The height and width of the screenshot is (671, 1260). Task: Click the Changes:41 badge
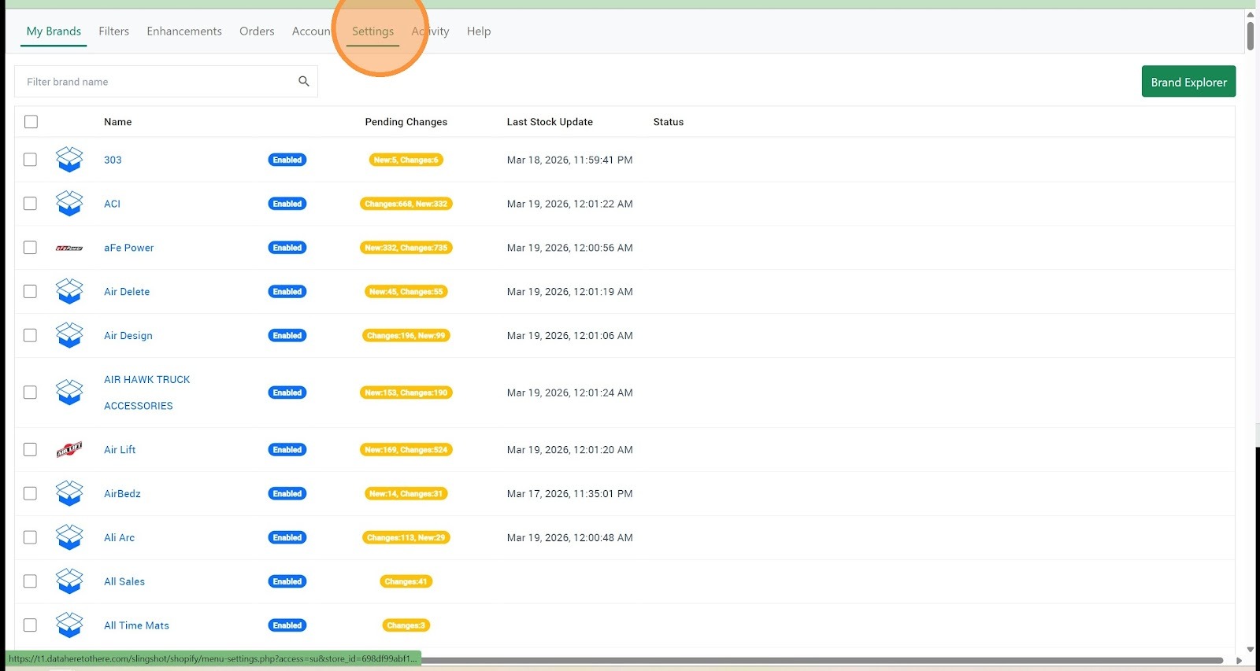[406, 582]
